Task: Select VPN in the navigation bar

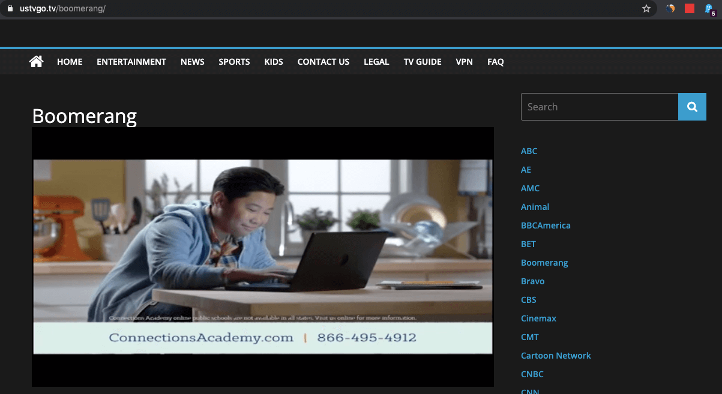Action: tap(465, 62)
